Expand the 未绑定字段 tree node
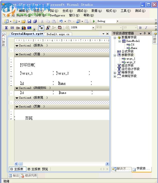 115,77
